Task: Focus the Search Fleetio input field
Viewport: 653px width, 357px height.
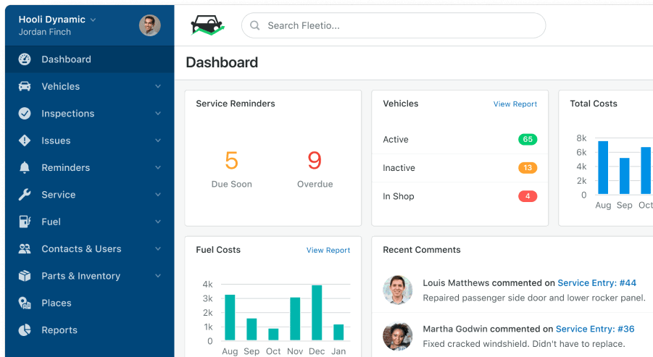Action: (394, 25)
